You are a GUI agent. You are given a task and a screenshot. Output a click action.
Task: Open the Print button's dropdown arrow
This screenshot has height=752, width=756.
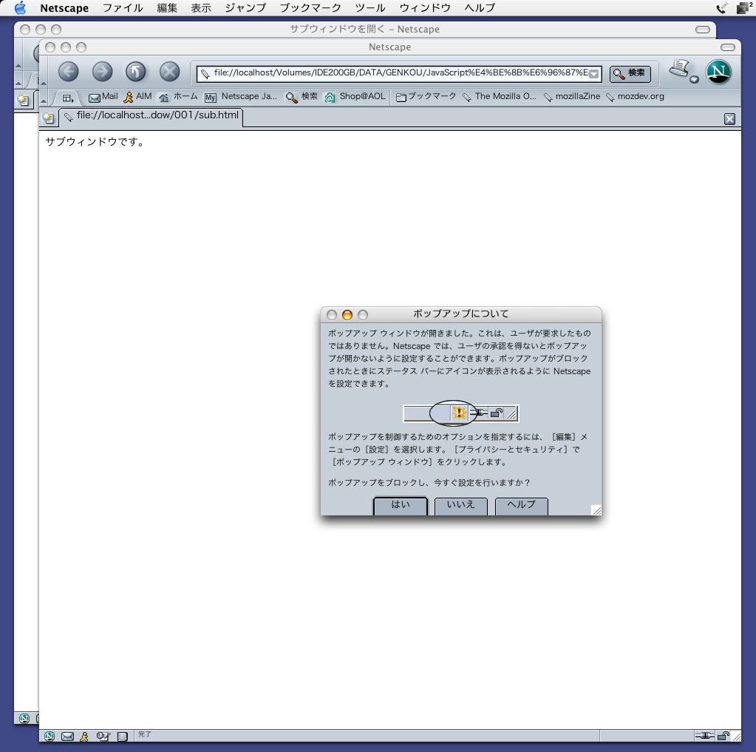pyautogui.click(x=694, y=80)
